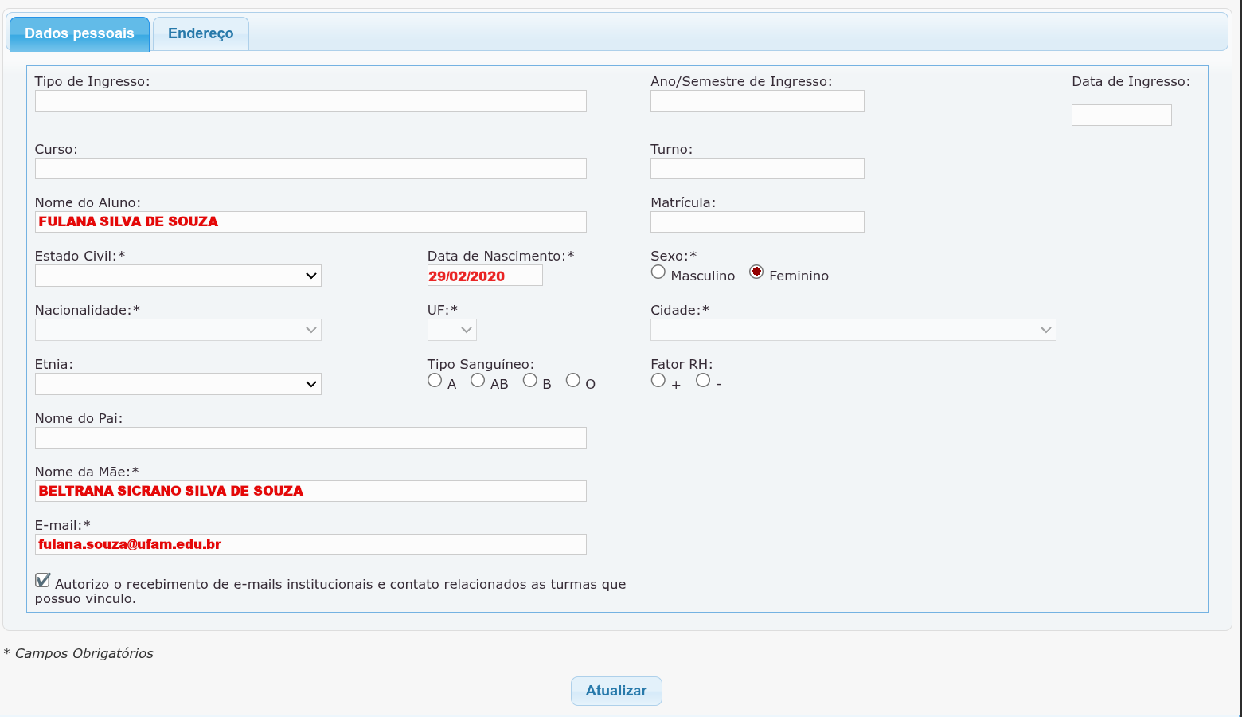Expand the UF dropdown
Viewport: 1242px width, 717px height.
(452, 330)
